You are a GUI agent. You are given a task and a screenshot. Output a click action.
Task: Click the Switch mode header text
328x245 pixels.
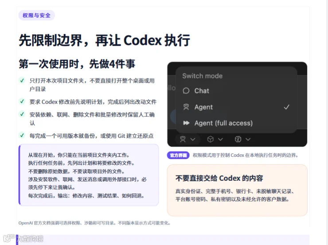click(202, 76)
